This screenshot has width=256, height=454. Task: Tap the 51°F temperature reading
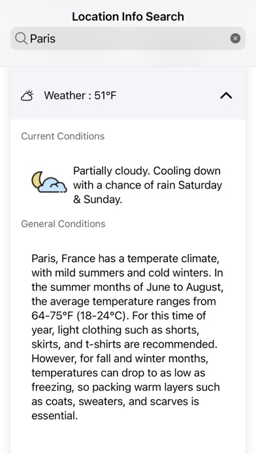pos(105,95)
